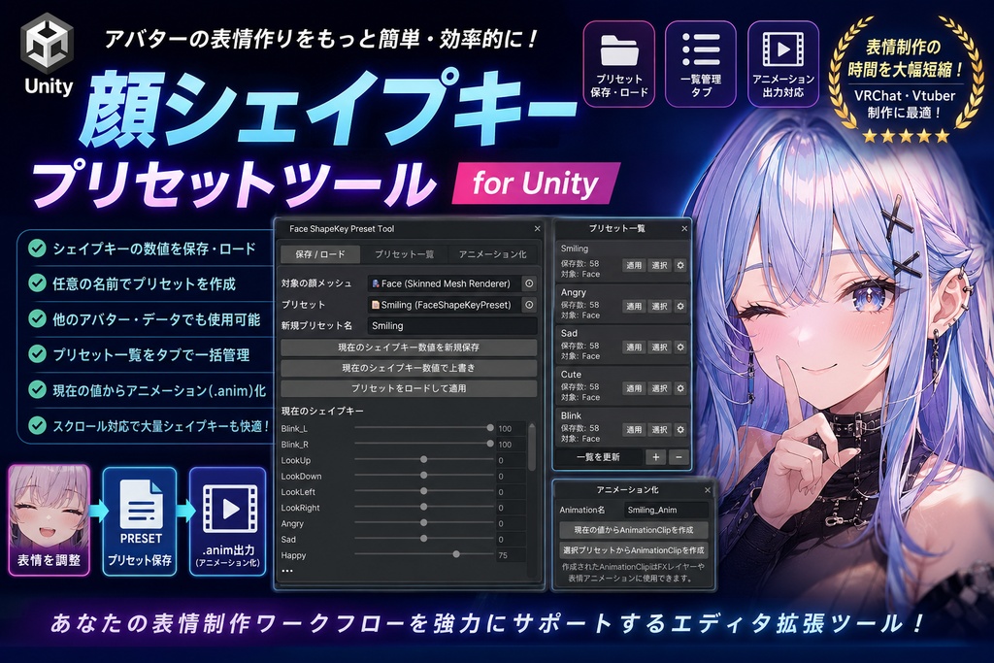Click the Happy value field showing 75
994x663 pixels.
tap(511, 555)
